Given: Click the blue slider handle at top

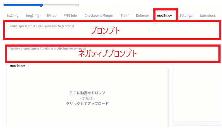Looking at the screenshot, I should tap(41, 5).
